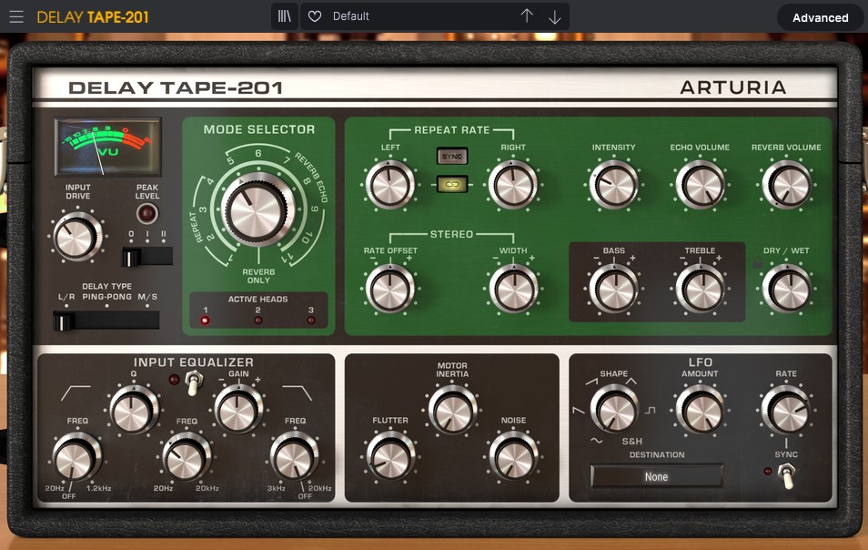Click the Input Equalizer Q knob
868x550 pixels.
point(133,410)
